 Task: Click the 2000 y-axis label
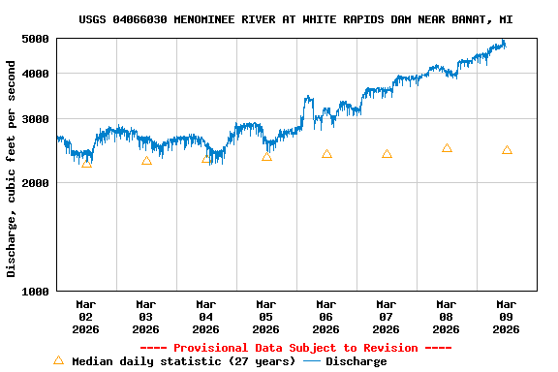tap(35, 183)
